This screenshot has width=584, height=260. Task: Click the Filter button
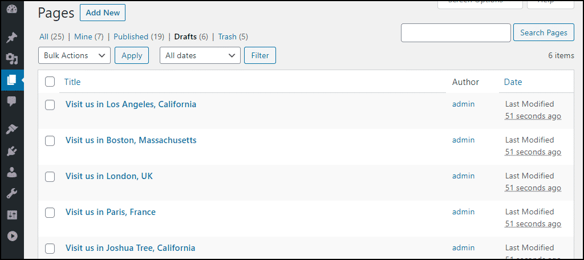pyautogui.click(x=260, y=55)
